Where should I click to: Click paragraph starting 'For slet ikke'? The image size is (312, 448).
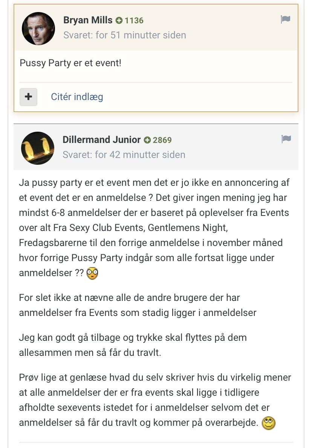click(138, 305)
